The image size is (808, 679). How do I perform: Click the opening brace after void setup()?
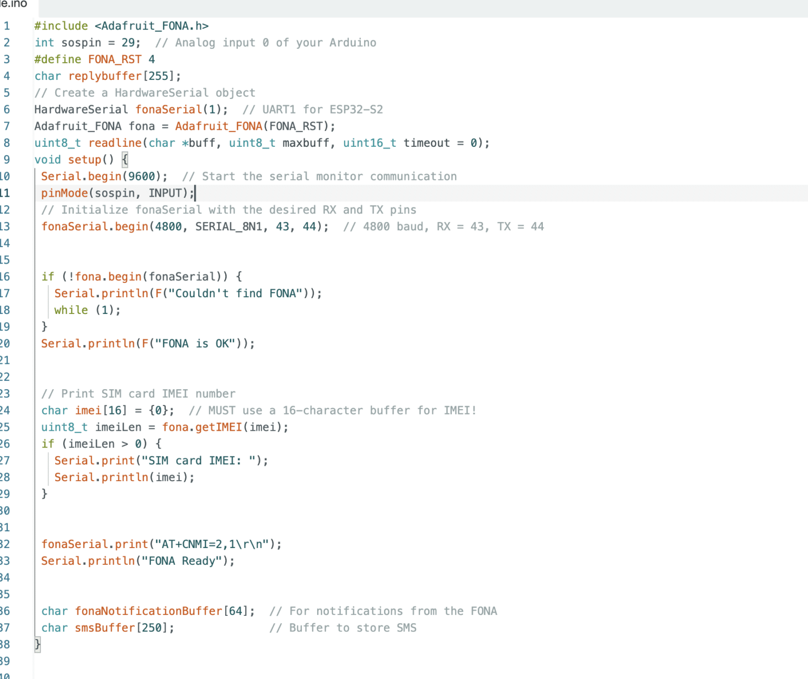click(x=125, y=160)
